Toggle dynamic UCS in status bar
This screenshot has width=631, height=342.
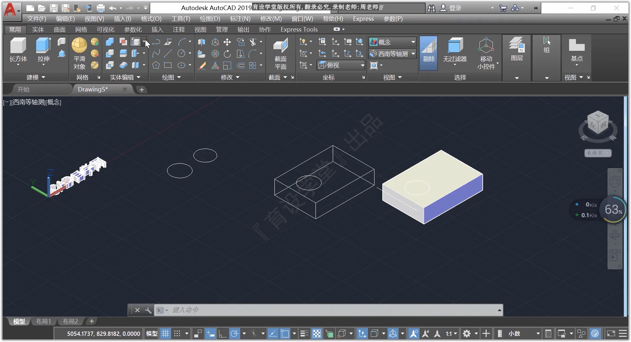[x=362, y=334]
